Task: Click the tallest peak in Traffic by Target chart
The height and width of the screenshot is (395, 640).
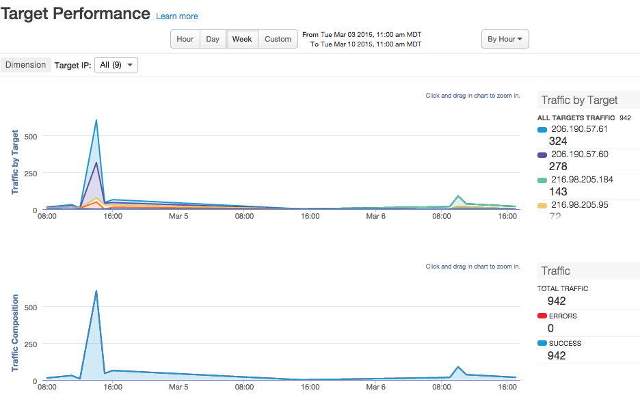Action: (x=96, y=121)
